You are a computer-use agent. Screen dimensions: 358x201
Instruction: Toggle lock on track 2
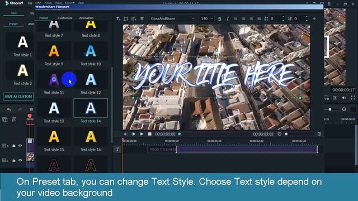coord(13,160)
